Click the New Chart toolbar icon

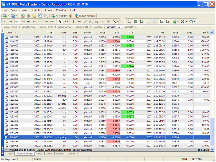click(5, 16)
